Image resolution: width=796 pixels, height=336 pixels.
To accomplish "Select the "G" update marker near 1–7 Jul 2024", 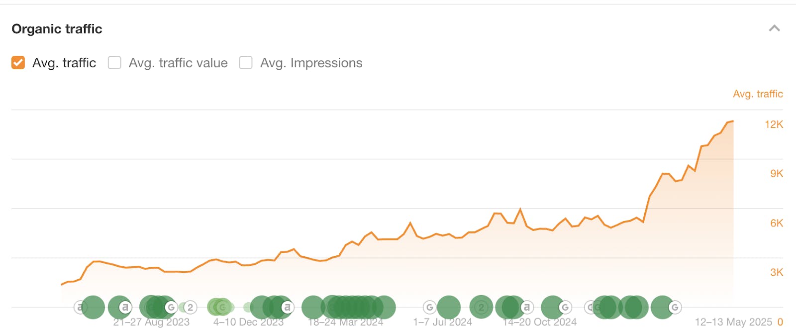I will pos(429,307).
